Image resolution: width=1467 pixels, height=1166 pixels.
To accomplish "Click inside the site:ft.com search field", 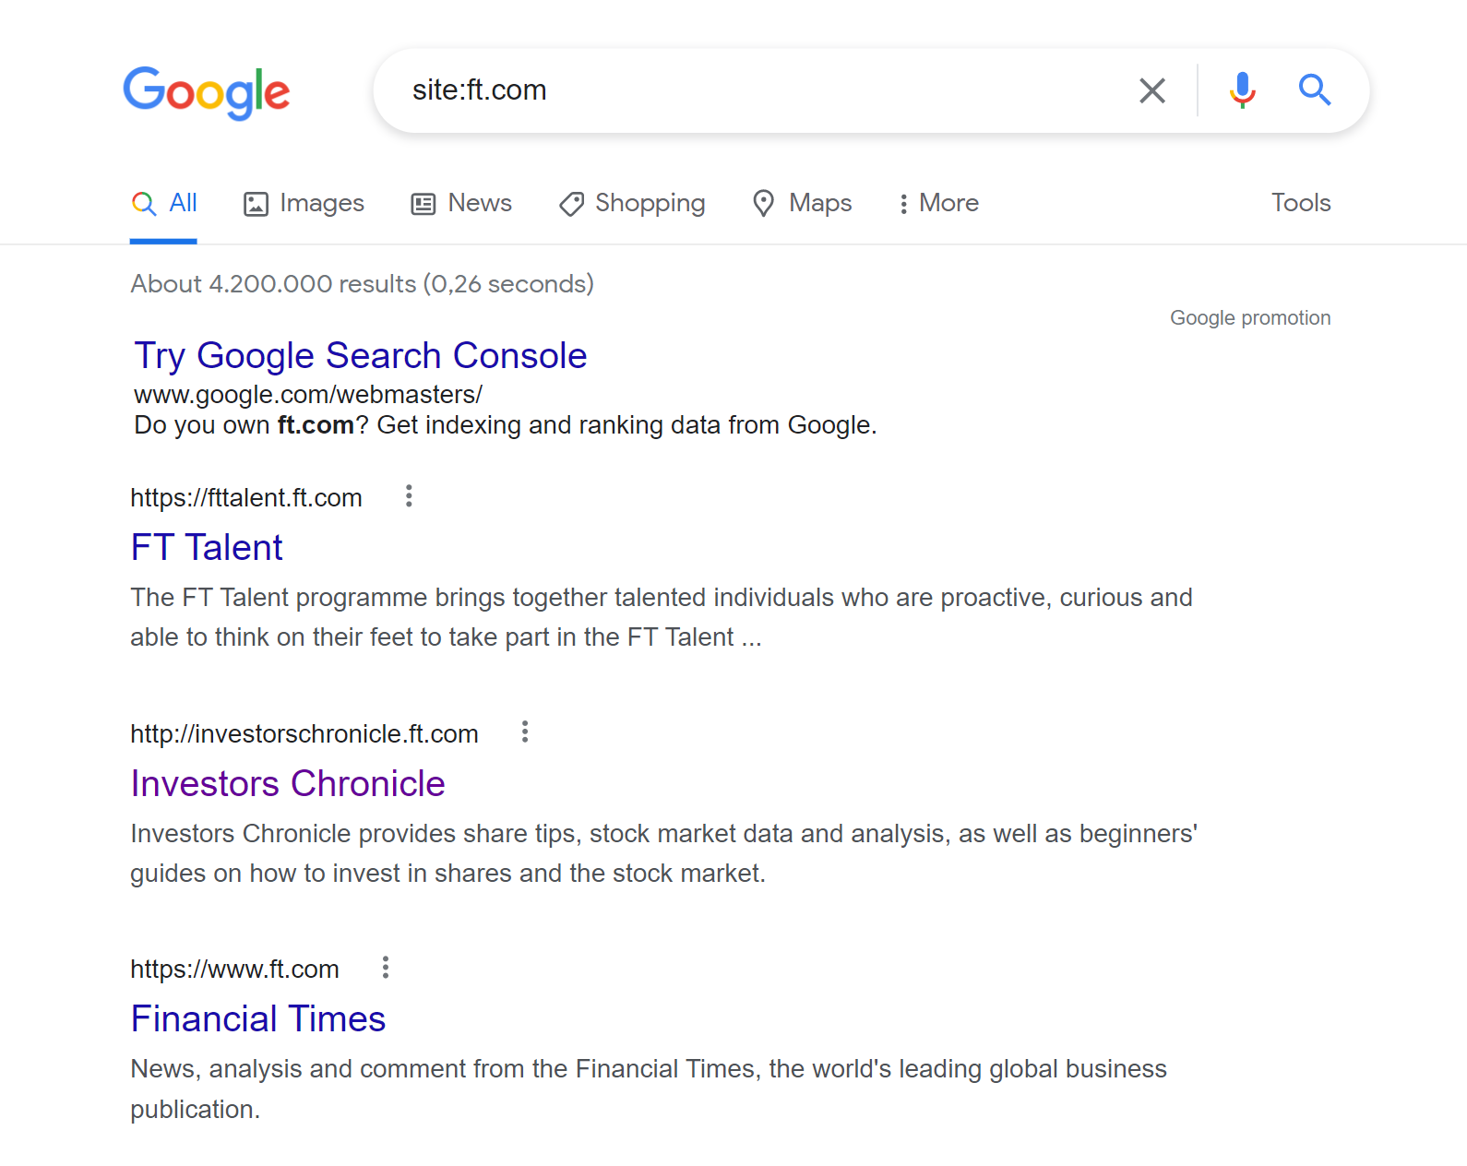I will click(x=757, y=90).
